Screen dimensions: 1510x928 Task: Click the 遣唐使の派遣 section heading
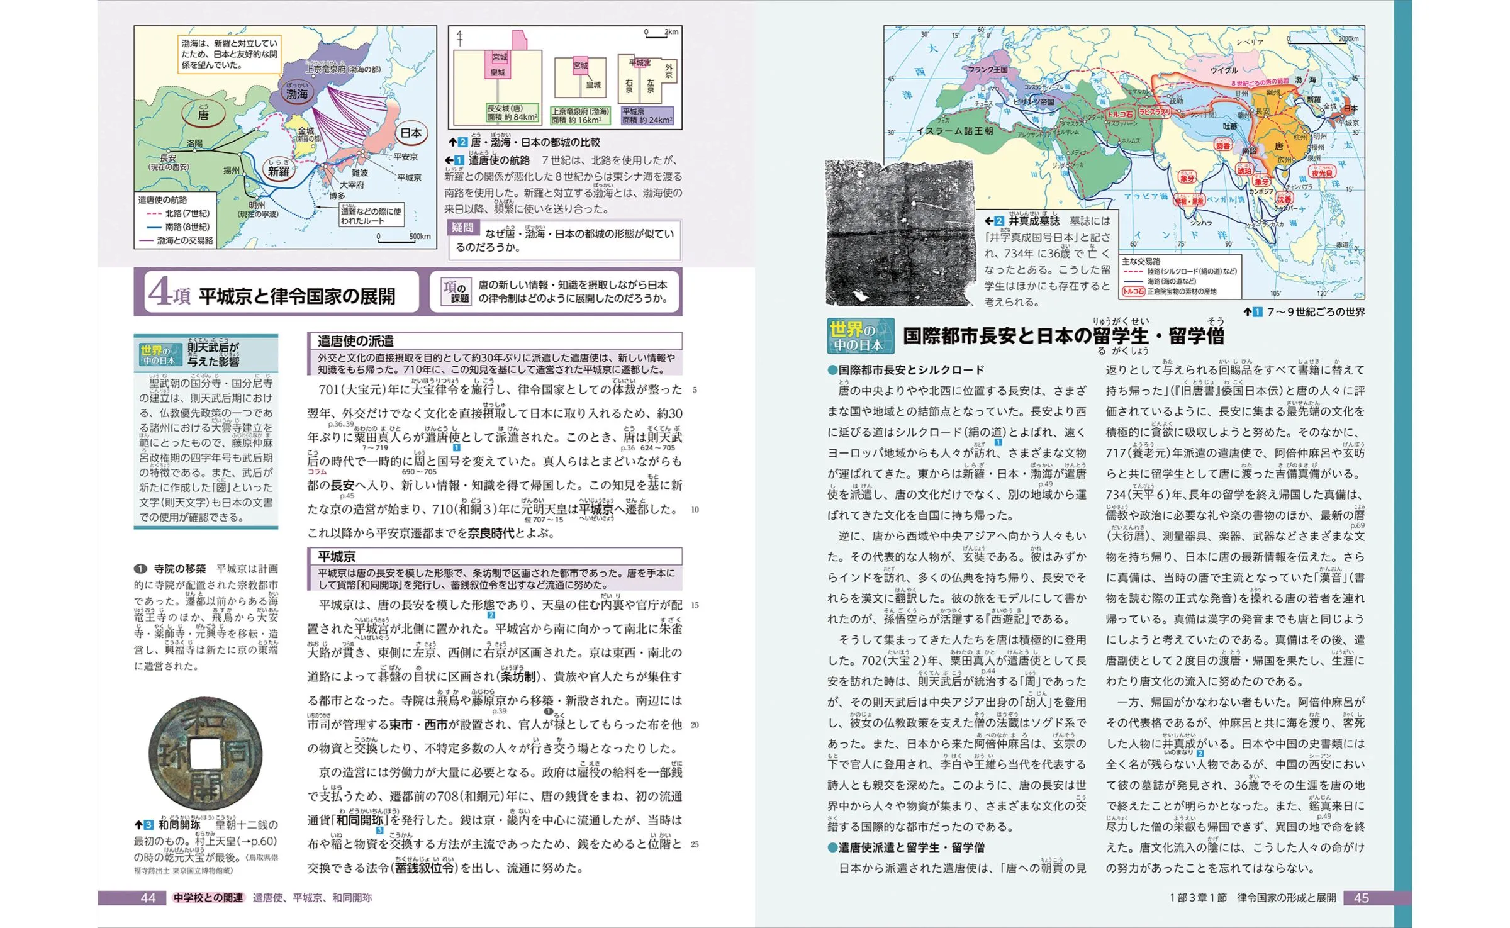(355, 341)
